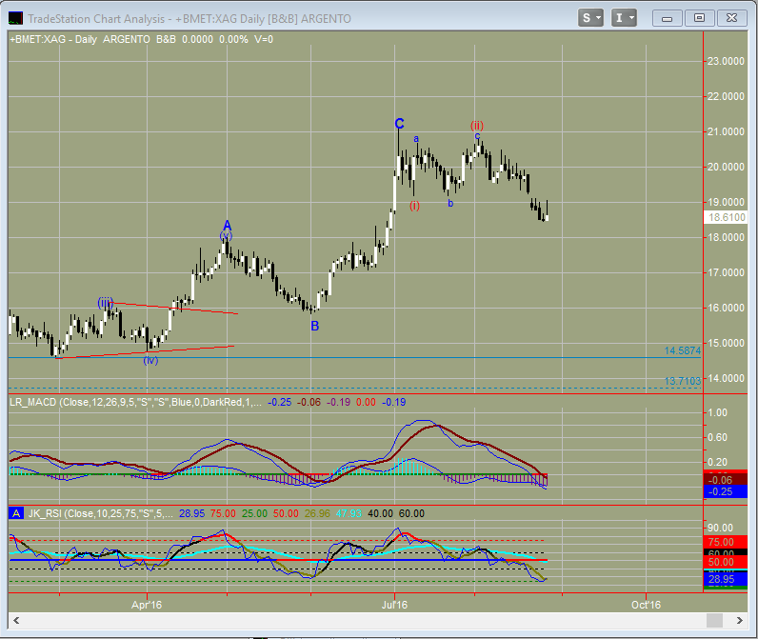Click the A badge on JK_RSI
758x639 pixels.
tap(16, 513)
